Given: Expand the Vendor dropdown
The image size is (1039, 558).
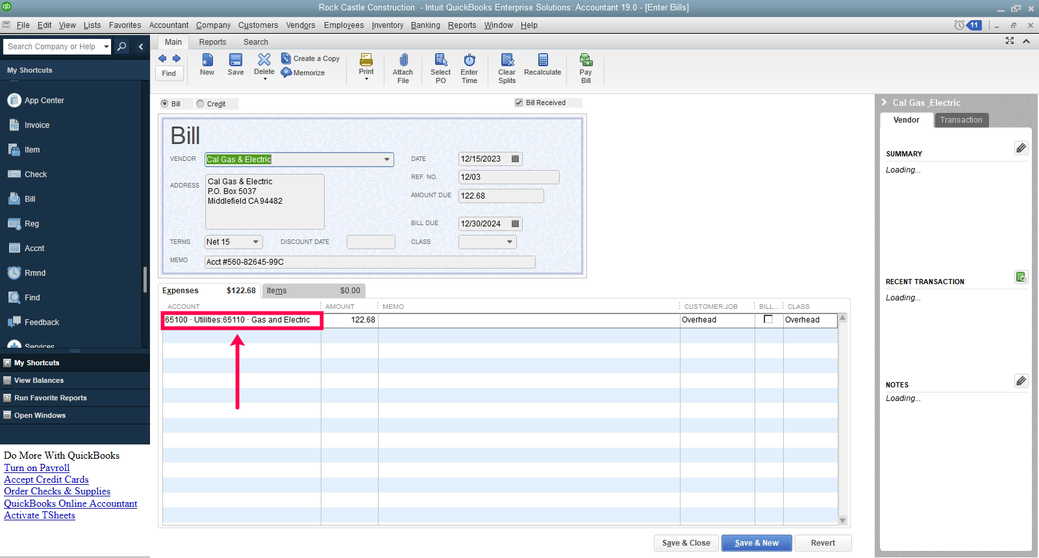Looking at the screenshot, I should [x=387, y=160].
